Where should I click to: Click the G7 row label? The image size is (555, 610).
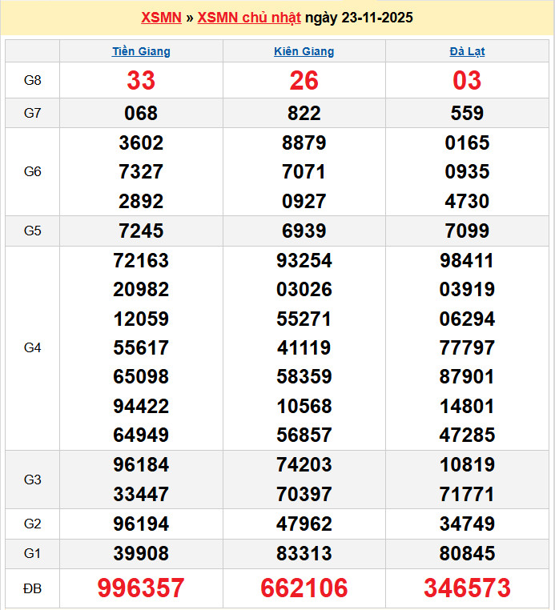pos(32,113)
